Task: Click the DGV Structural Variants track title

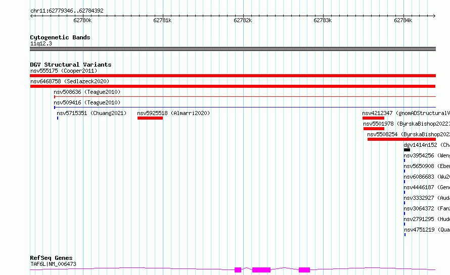Action: click(x=71, y=65)
